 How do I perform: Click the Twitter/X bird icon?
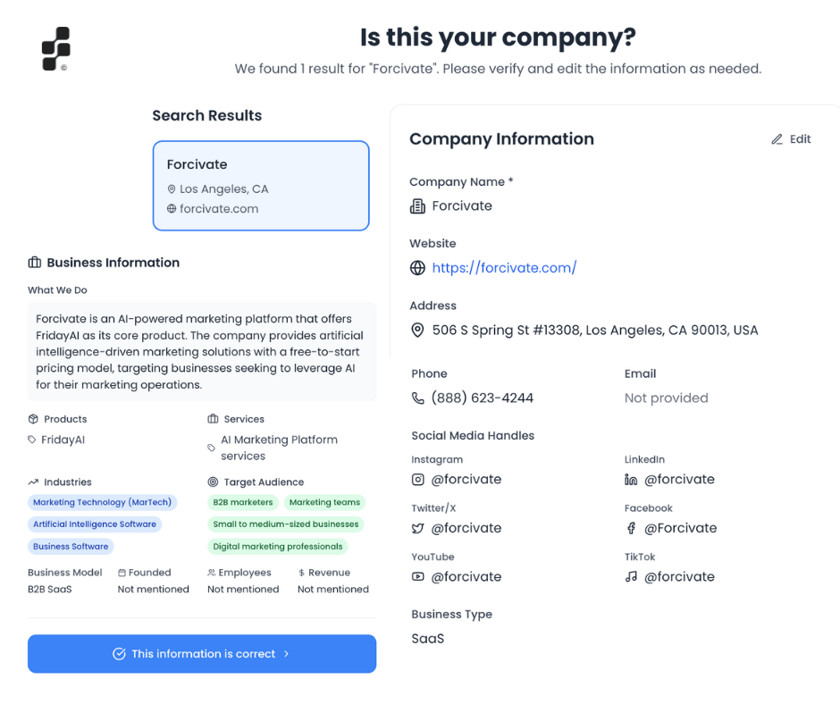pyautogui.click(x=417, y=529)
